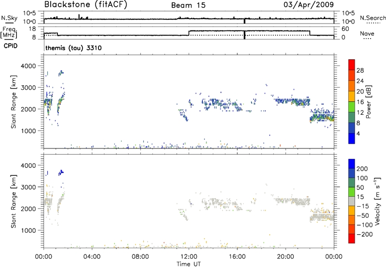Select the "N.Sky" legend label
386x267 pixels.
point(9,18)
